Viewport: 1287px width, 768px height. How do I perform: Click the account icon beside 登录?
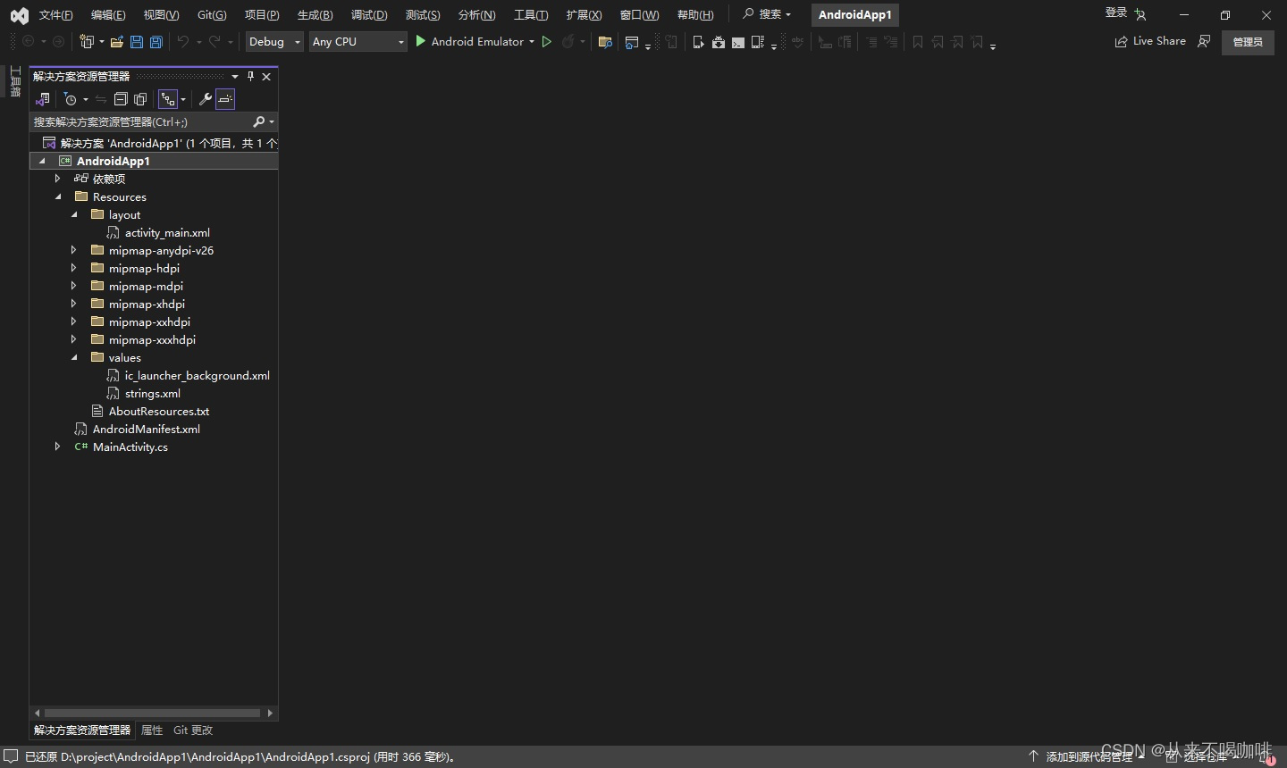tap(1140, 14)
